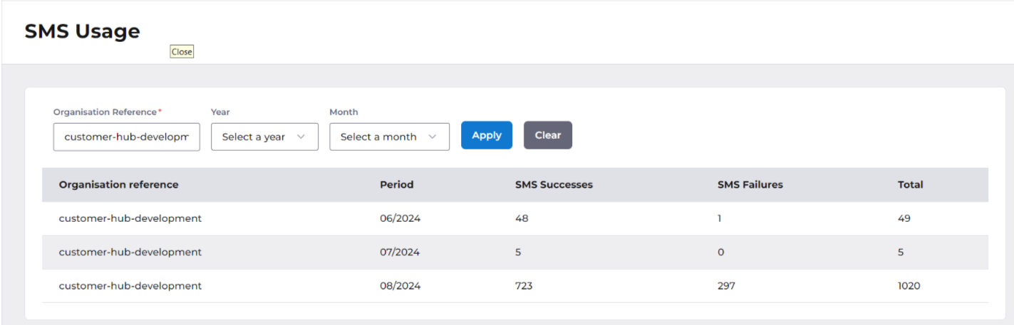Click the Total column header
The width and height of the screenshot is (1014, 325).
click(x=910, y=184)
